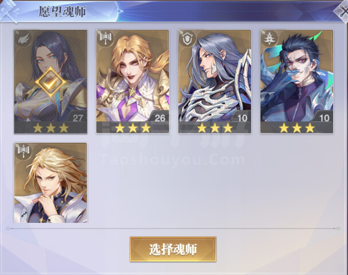Click the attack class icon on blonde woman card

[x=105, y=39]
